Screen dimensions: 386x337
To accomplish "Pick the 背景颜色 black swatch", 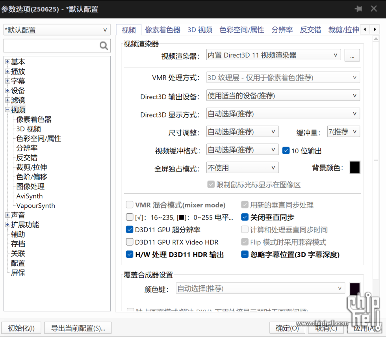I will 355,168.
